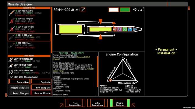Viewport: 195px width, 109px height.
Task: Click the 40 pts cost label
Action: [x=138, y=9]
